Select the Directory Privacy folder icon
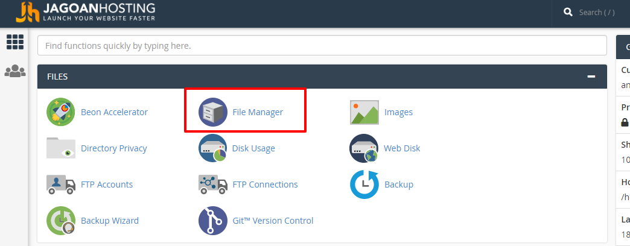The width and height of the screenshot is (630, 246). (x=61, y=148)
